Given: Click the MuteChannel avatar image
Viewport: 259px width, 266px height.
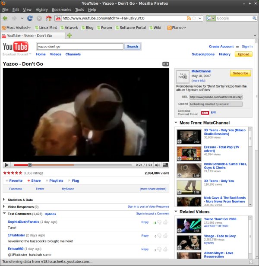Looking at the screenshot, I should (x=183, y=76).
